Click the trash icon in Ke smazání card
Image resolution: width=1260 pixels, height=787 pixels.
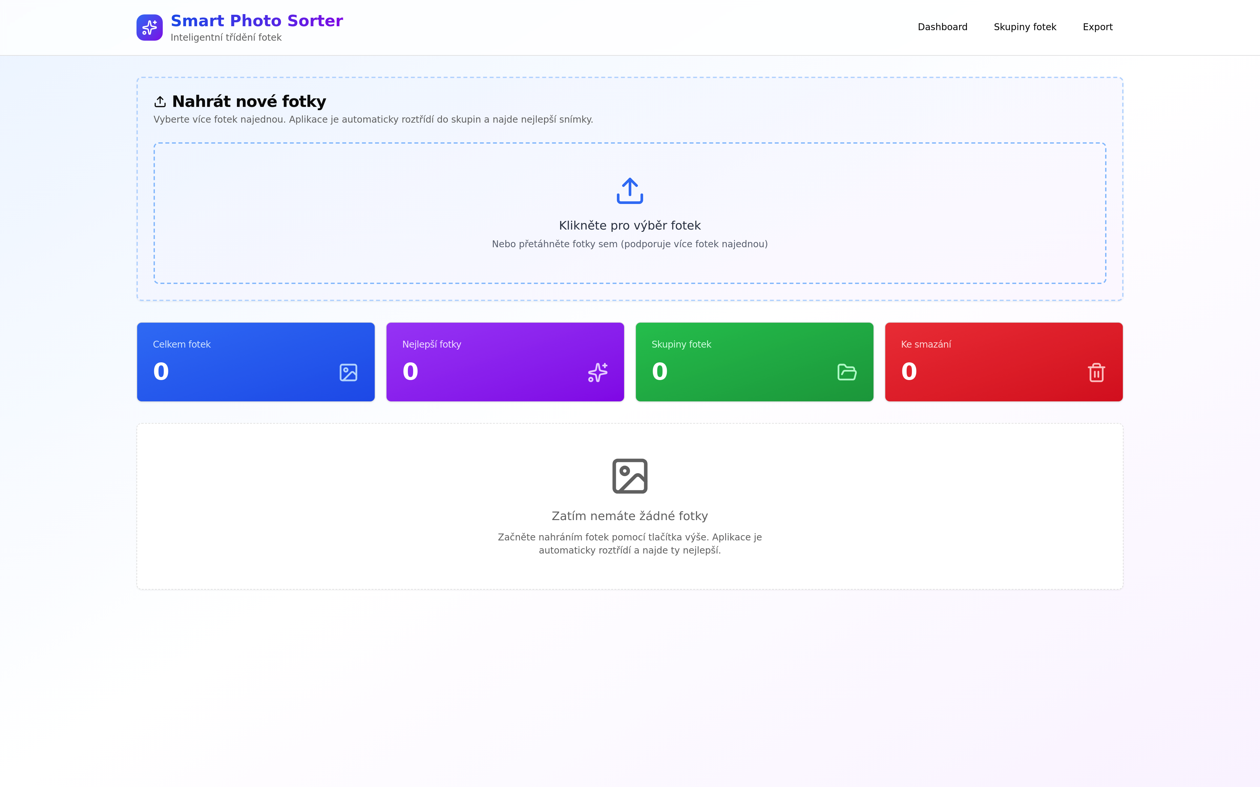[1096, 373]
